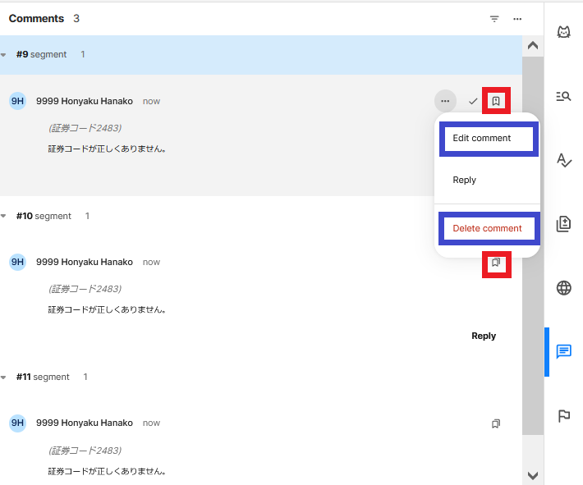This screenshot has height=485, width=583.
Task: Mark segment #9 comment as resolved
Action: [473, 101]
